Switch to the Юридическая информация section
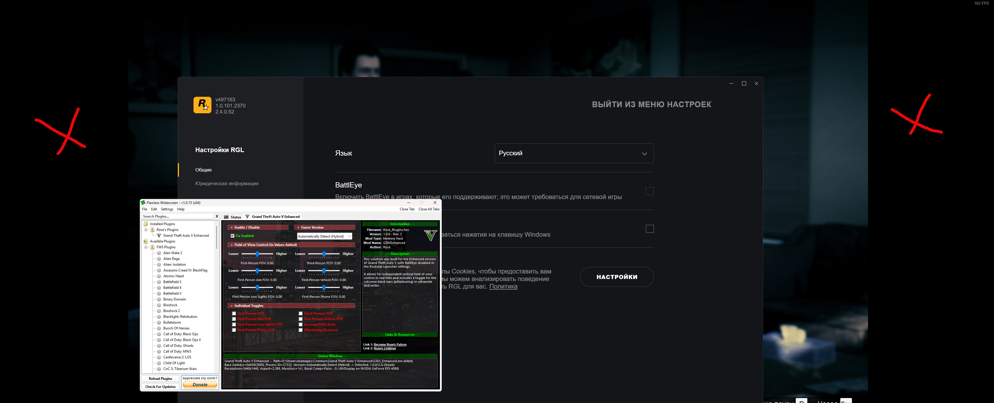This screenshot has width=994, height=403. [226, 183]
